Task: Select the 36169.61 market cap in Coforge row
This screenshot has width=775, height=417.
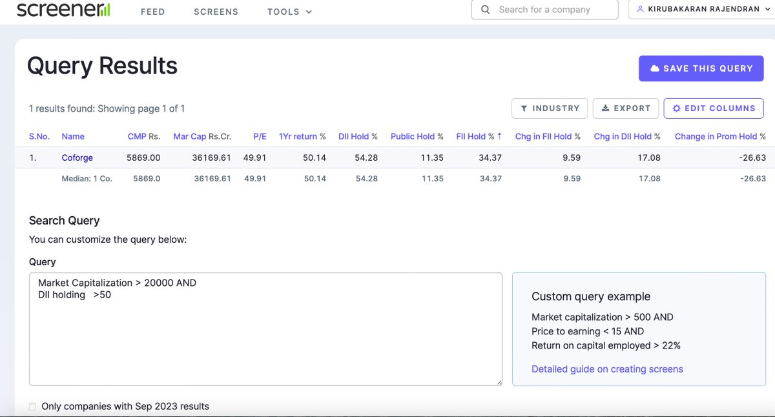Action: (x=212, y=158)
